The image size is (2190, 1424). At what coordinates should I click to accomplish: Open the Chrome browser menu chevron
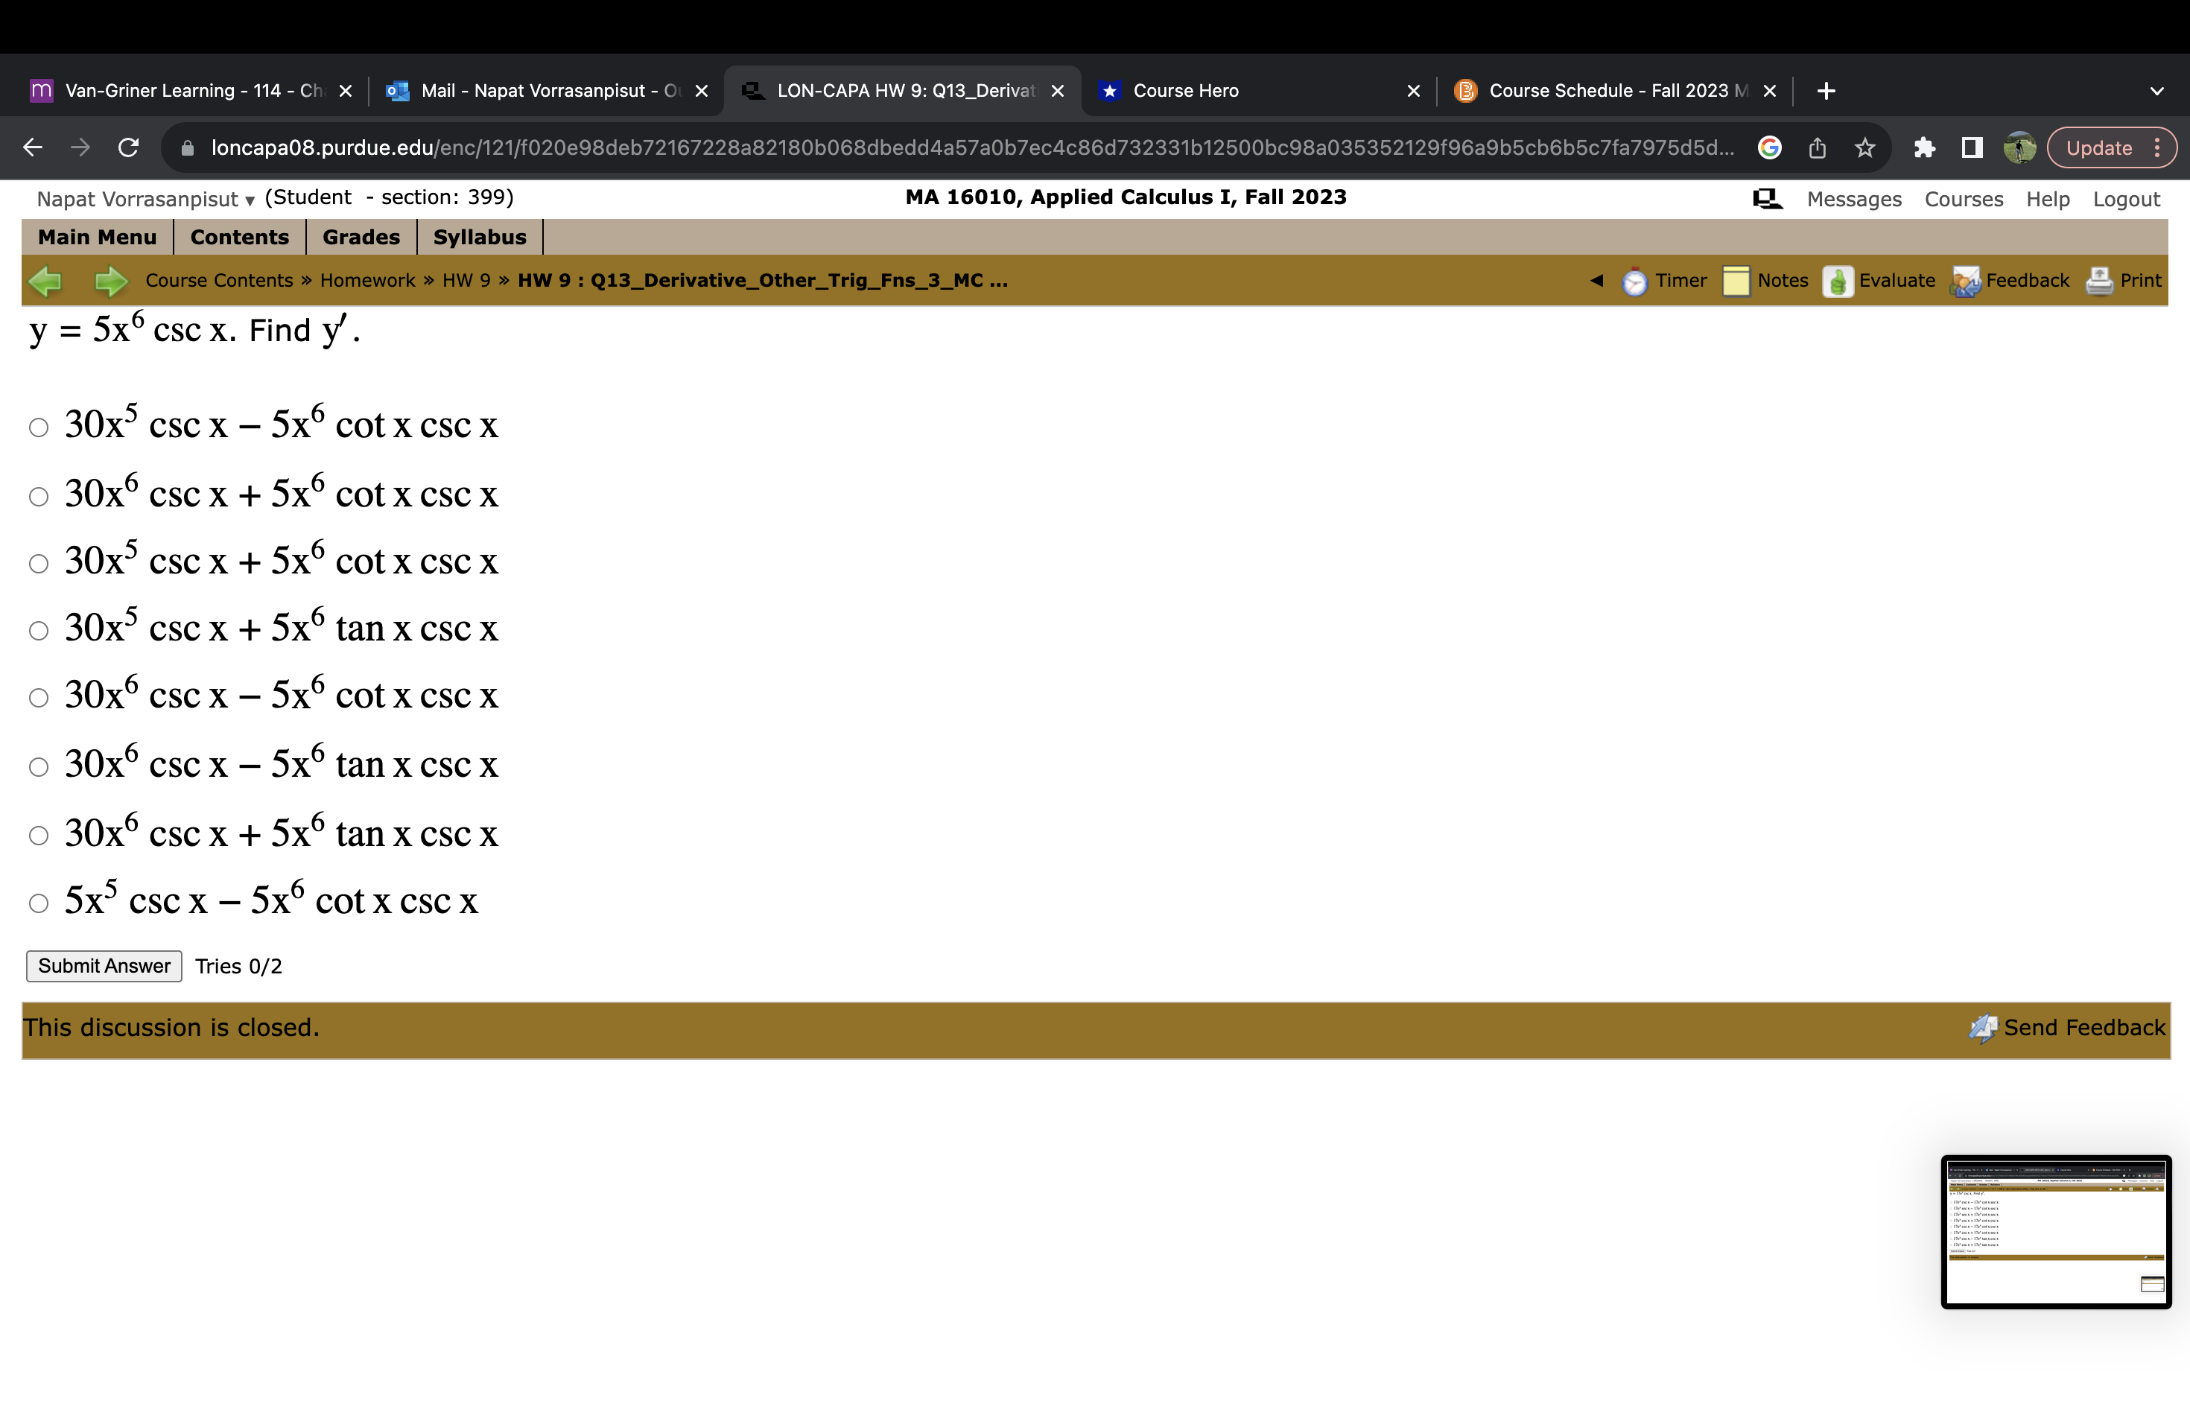[2157, 90]
